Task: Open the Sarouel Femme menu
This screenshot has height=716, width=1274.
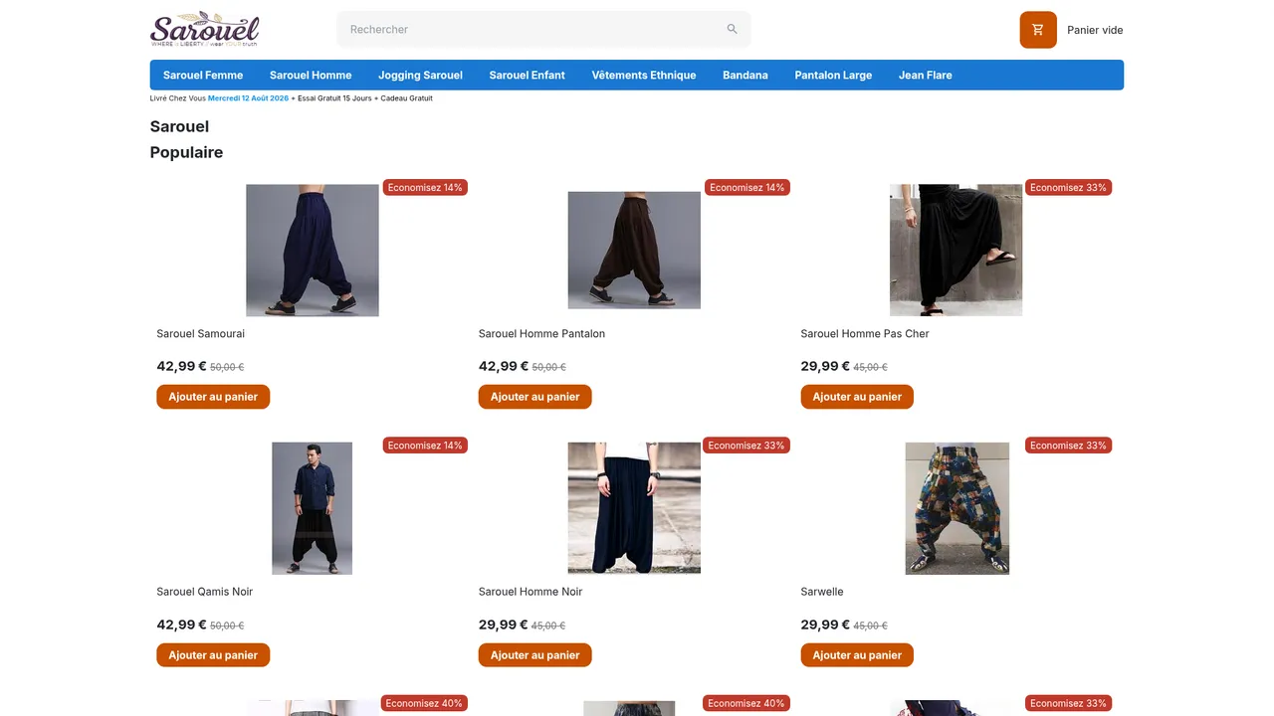Action: click(203, 75)
